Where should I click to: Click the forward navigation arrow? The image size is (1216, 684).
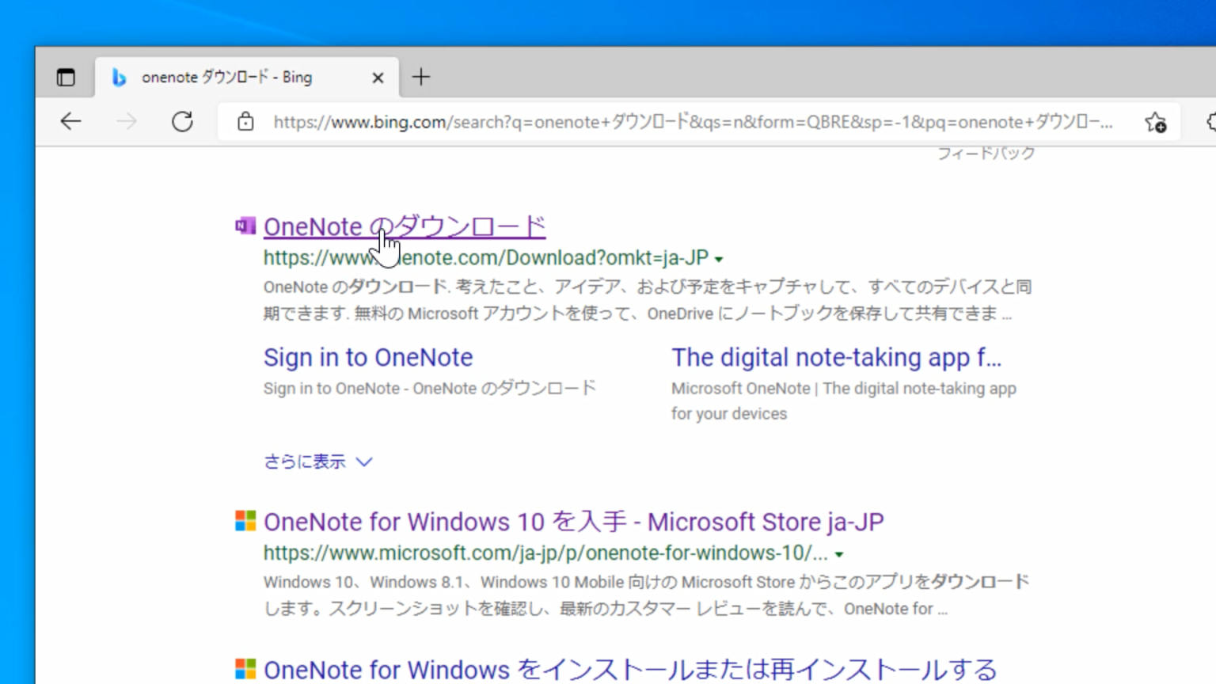127,121
